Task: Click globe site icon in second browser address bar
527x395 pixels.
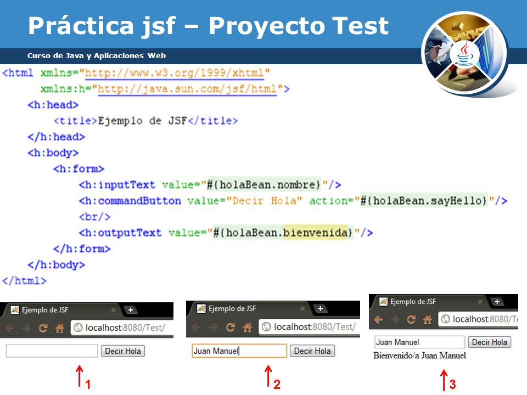Action: pyautogui.click(x=266, y=327)
